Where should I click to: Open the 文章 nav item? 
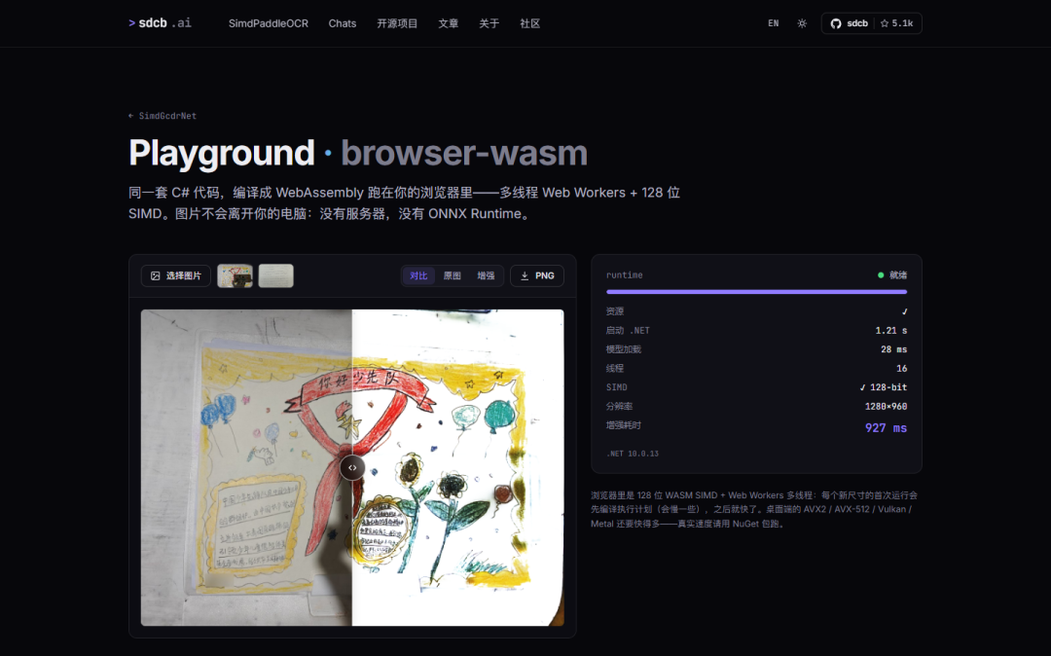click(x=448, y=23)
